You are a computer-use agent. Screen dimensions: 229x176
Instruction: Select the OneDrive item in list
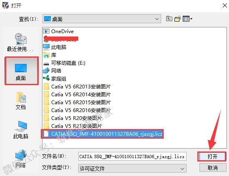[x=58, y=31]
